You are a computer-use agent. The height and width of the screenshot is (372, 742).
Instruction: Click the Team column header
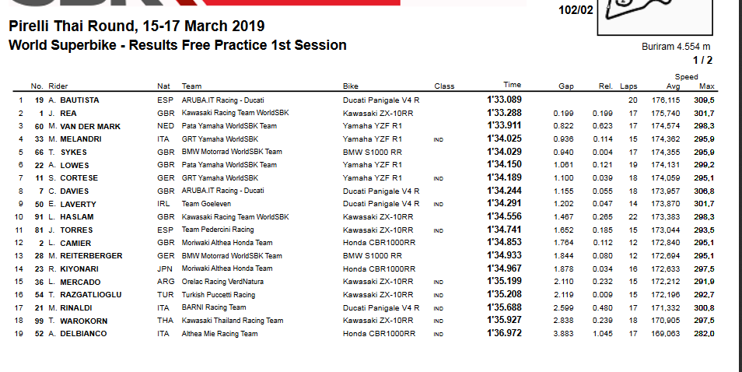click(191, 86)
